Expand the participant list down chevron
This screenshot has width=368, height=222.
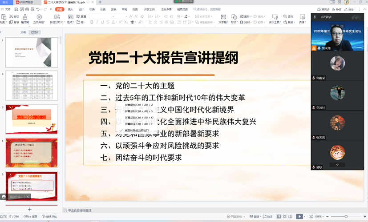tap(337, 165)
